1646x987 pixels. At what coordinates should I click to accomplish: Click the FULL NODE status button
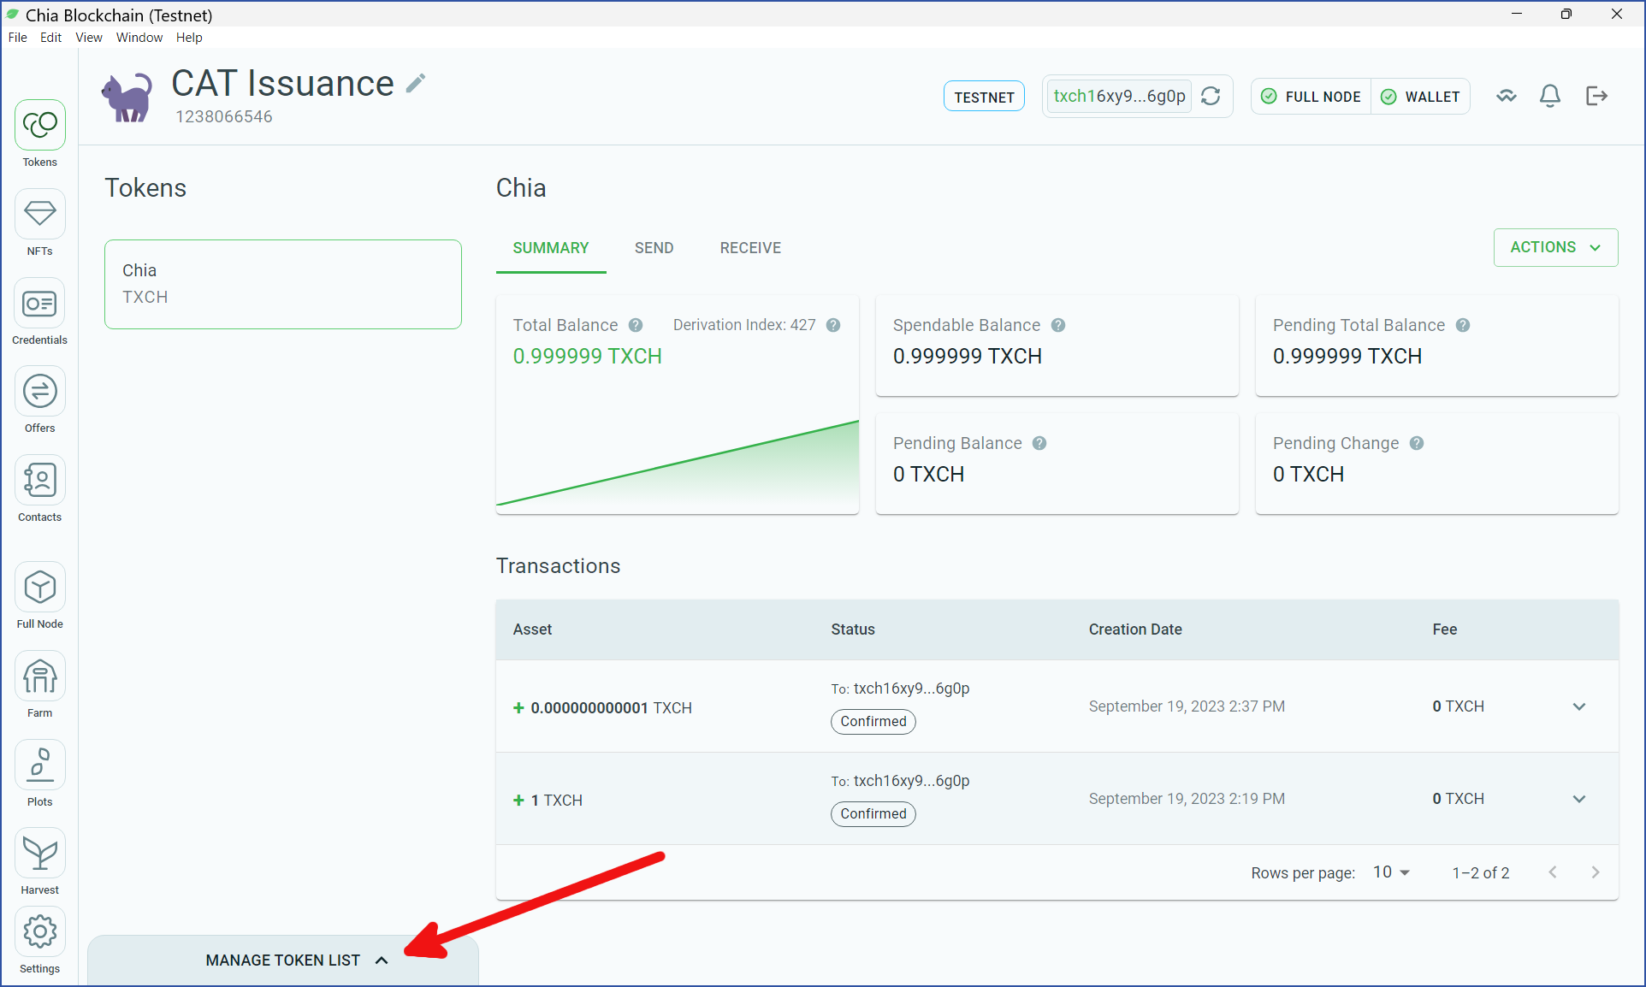coord(1311,97)
